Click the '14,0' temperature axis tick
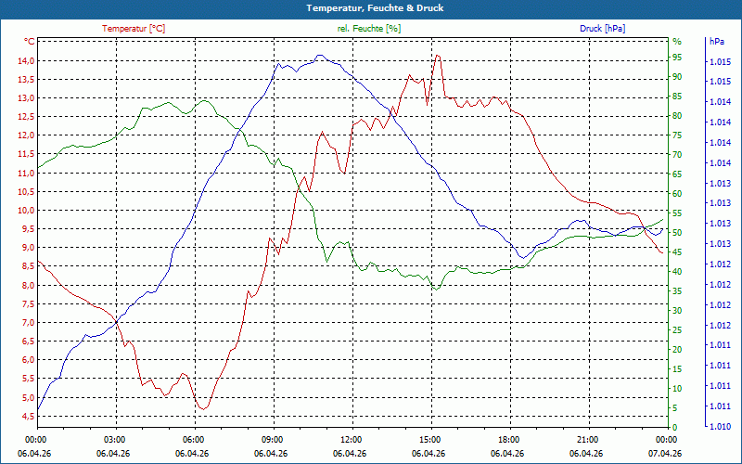This screenshot has width=742, height=464. (27, 60)
